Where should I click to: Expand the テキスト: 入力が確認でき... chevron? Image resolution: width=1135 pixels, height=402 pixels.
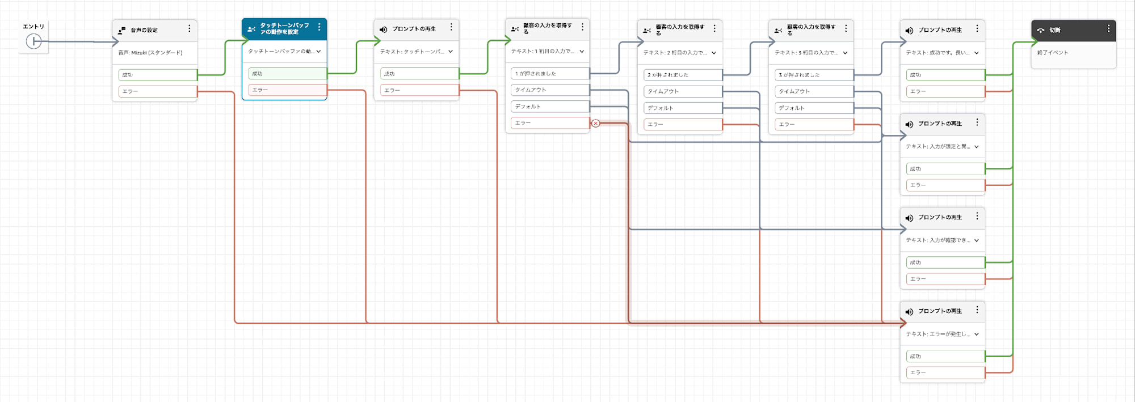coord(977,240)
